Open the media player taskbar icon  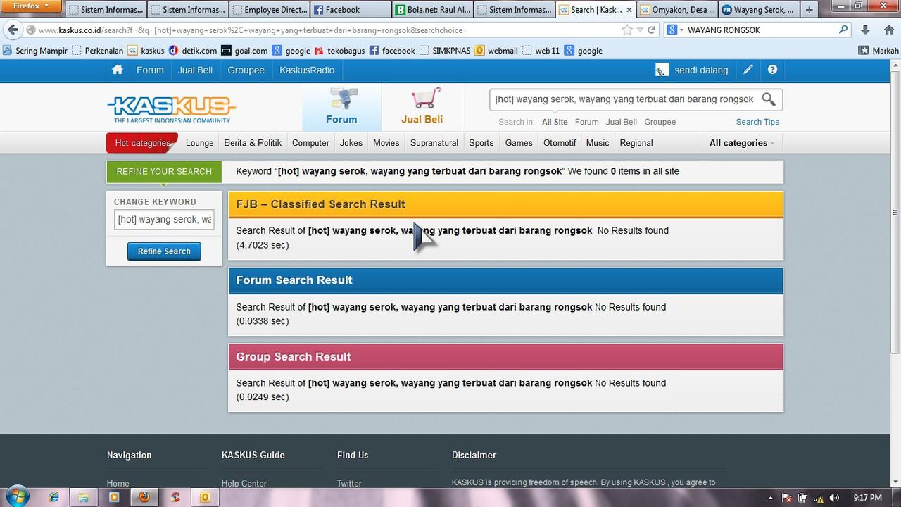114,497
